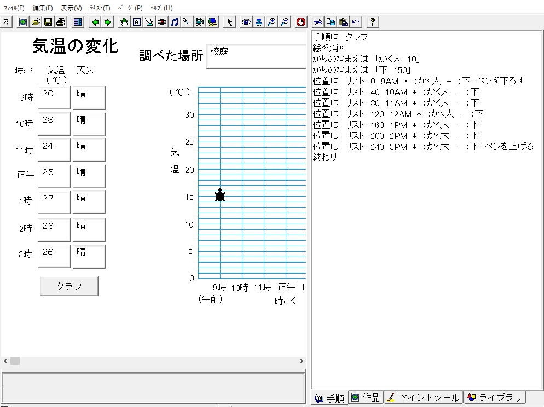
Task: Click the yellow question mark help icon
Action: point(373,22)
